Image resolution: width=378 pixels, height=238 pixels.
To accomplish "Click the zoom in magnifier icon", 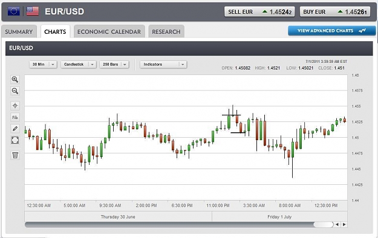I will pos(15,80).
